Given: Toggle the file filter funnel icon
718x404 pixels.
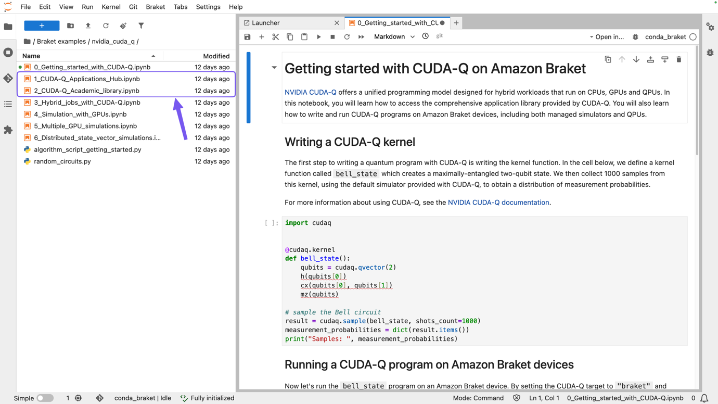Looking at the screenshot, I should pos(141,26).
